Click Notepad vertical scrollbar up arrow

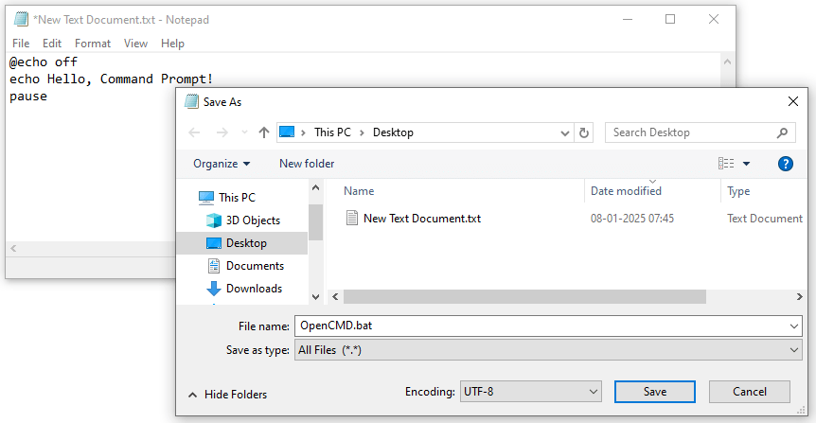(x=728, y=62)
